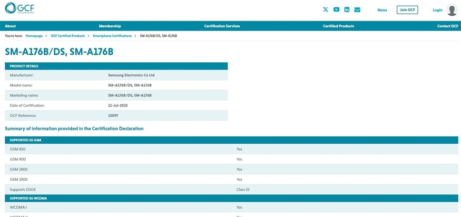
Task: Open GCF's X (Twitter) page
Action: (x=326, y=9)
